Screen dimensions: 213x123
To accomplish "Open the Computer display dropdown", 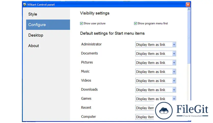I will pyautogui.click(x=145, y=117).
